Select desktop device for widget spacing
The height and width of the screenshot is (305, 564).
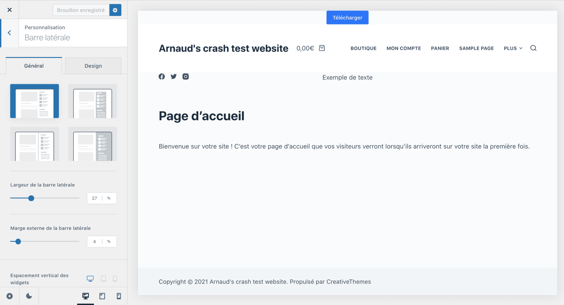click(x=90, y=278)
